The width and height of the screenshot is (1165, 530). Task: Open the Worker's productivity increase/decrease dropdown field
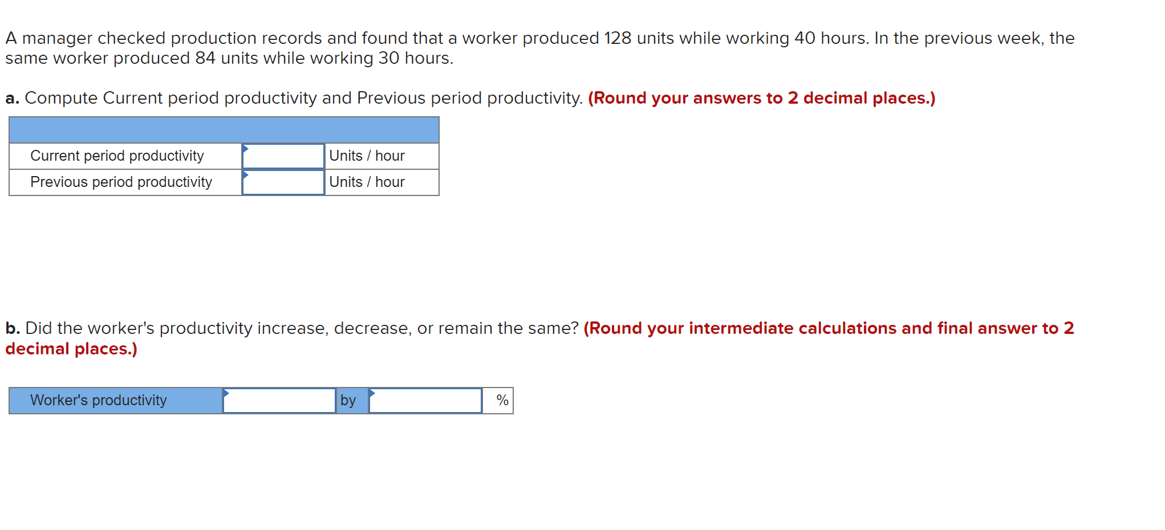279,401
